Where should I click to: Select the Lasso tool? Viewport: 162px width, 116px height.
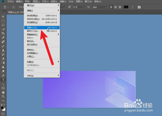3,25
